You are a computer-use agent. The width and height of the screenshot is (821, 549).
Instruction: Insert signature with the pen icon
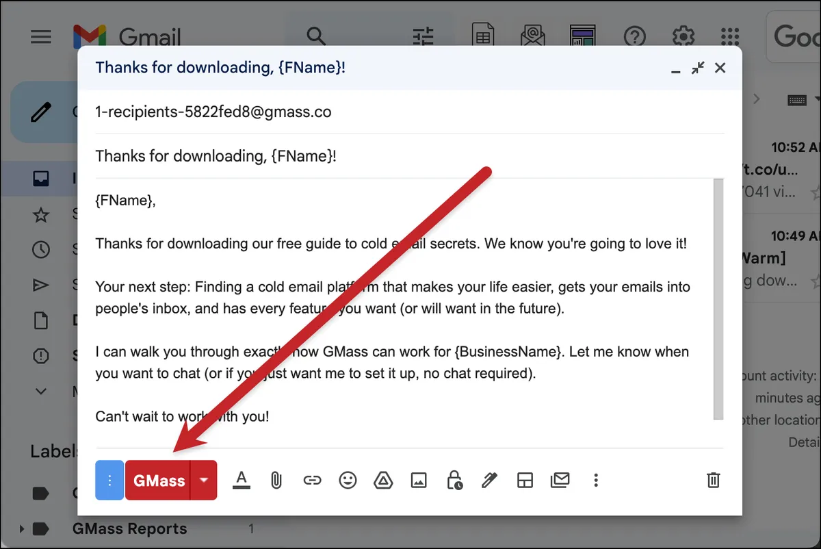click(489, 481)
